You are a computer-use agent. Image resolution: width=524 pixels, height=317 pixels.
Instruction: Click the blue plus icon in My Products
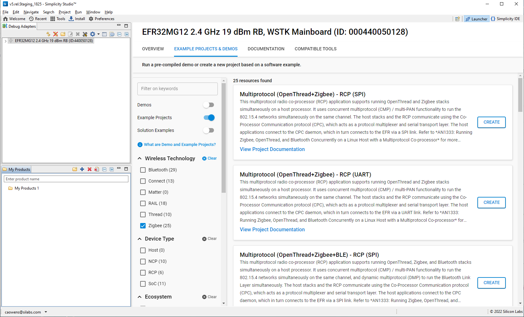tap(82, 169)
